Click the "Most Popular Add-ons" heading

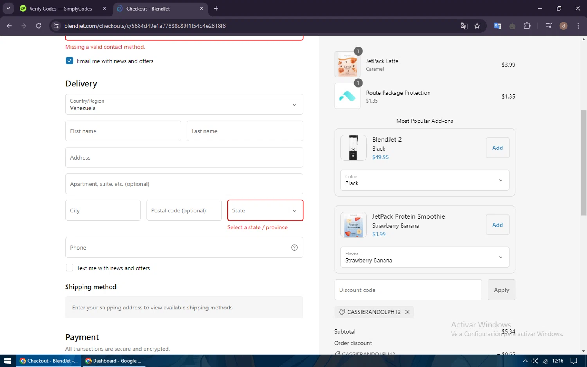[425, 121]
